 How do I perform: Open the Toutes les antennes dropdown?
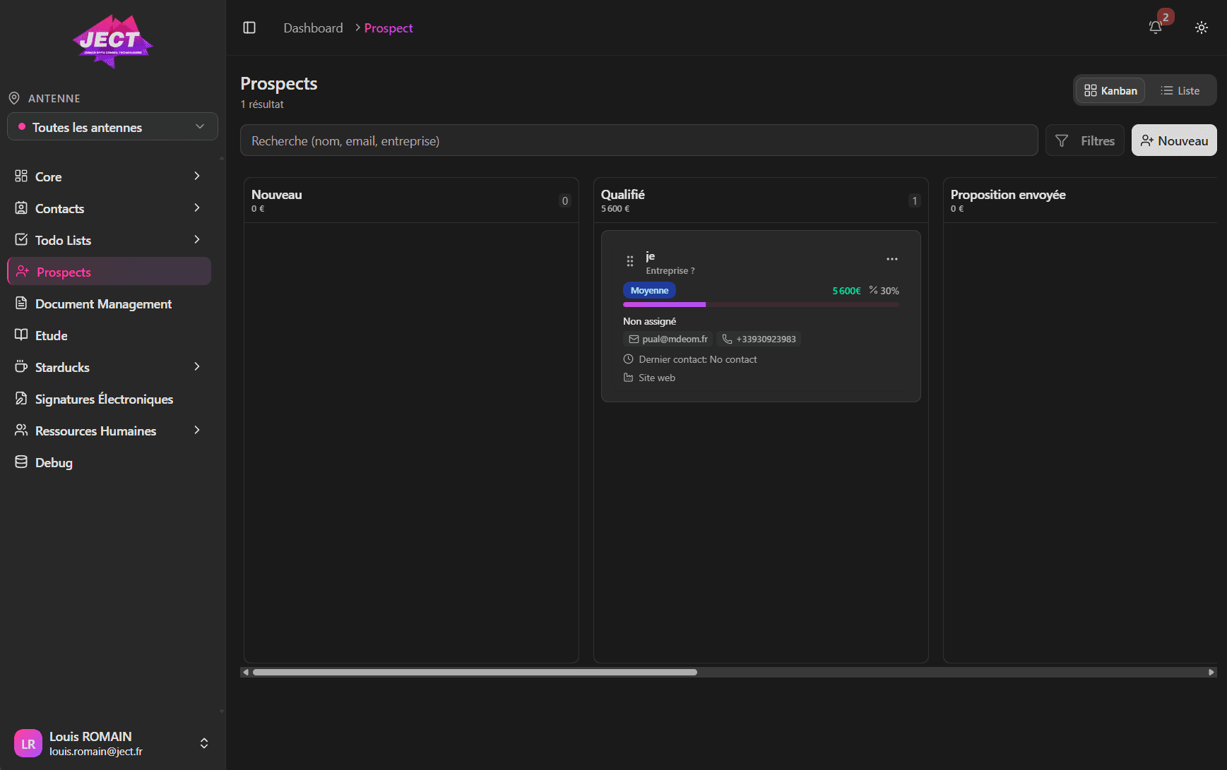click(x=112, y=127)
